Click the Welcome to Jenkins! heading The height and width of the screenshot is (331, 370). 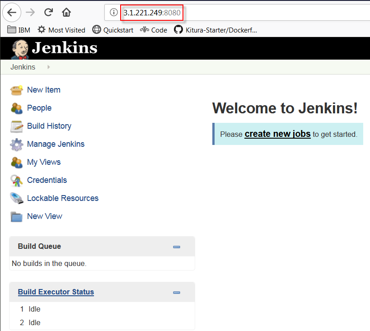(285, 108)
